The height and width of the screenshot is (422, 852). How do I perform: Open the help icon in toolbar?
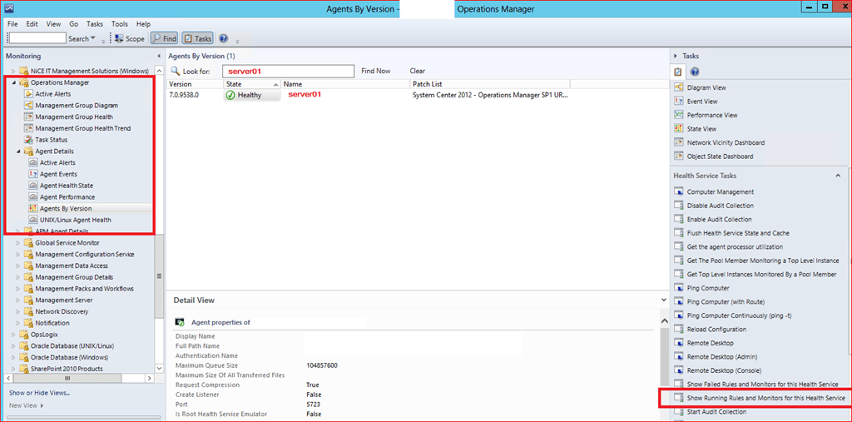click(223, 38)
